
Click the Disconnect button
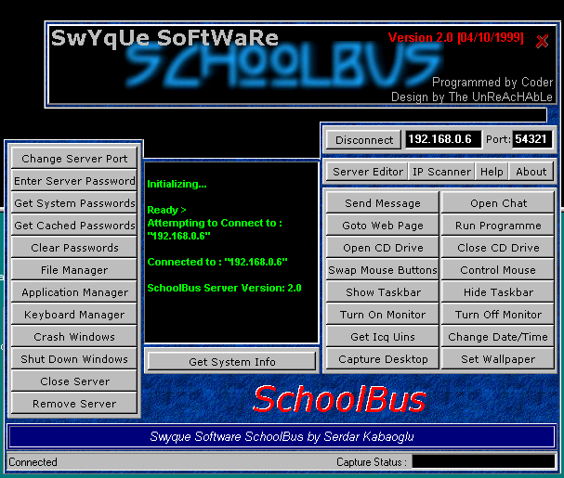364,140
